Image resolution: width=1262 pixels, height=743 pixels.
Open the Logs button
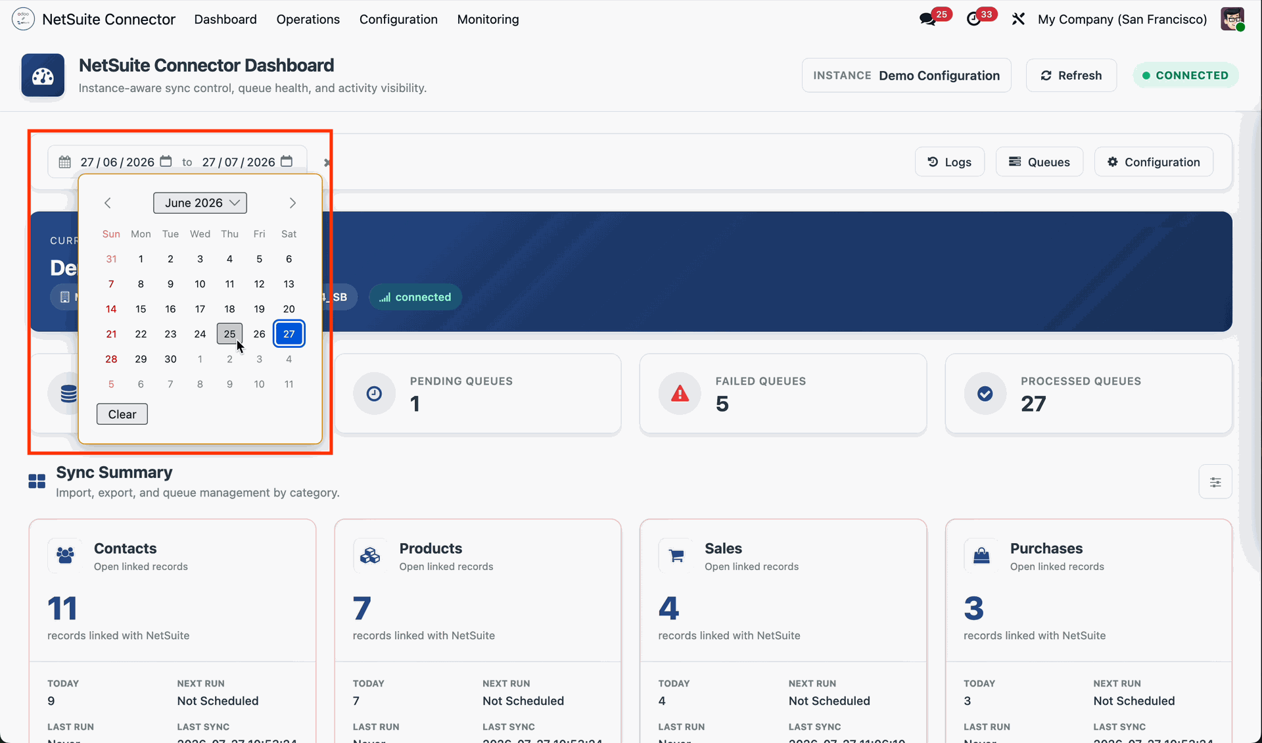[949, 162]
